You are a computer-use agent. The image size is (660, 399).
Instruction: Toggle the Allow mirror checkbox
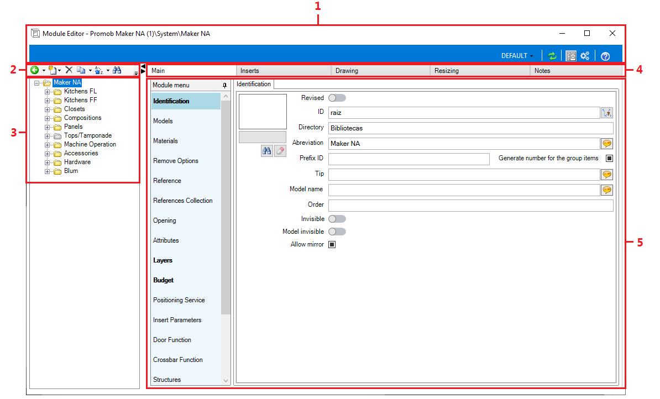point(332,244)
